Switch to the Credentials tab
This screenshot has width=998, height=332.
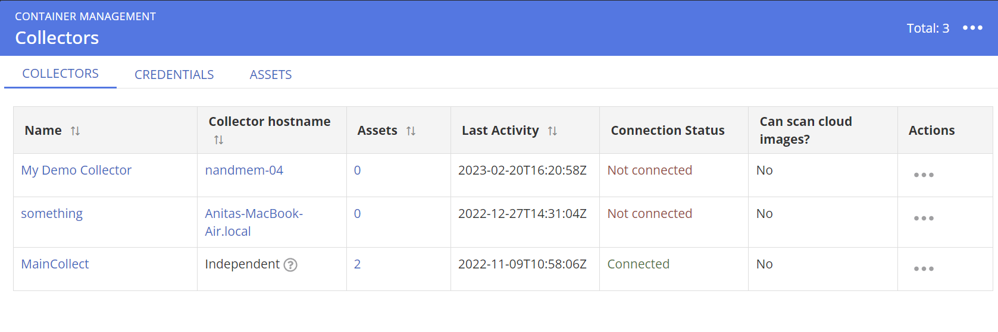pyautogui.click(x=174, y=74)
